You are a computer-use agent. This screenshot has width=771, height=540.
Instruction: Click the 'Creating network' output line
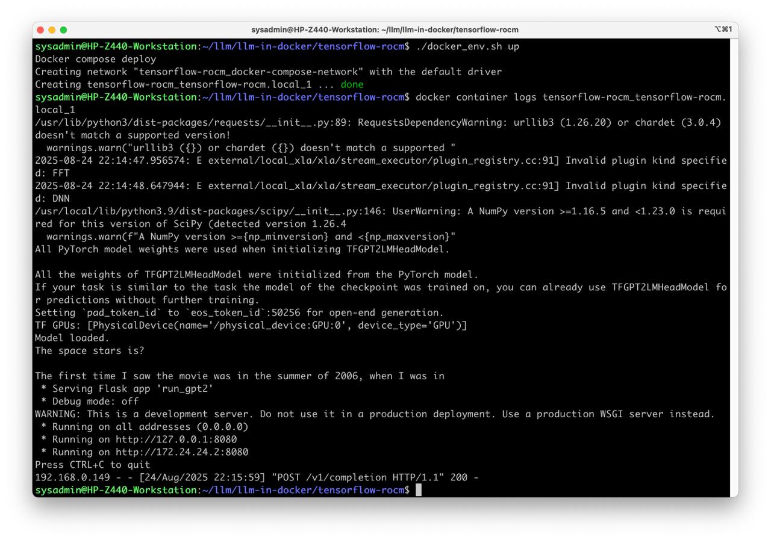coord(269,72)
